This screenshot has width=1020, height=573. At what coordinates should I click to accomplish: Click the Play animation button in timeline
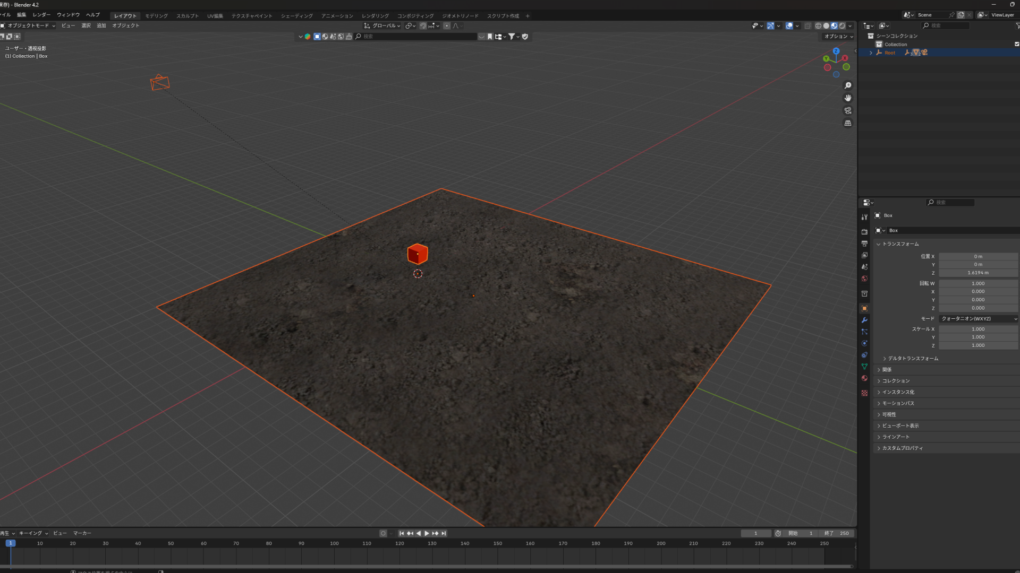(x=427, y=533)
